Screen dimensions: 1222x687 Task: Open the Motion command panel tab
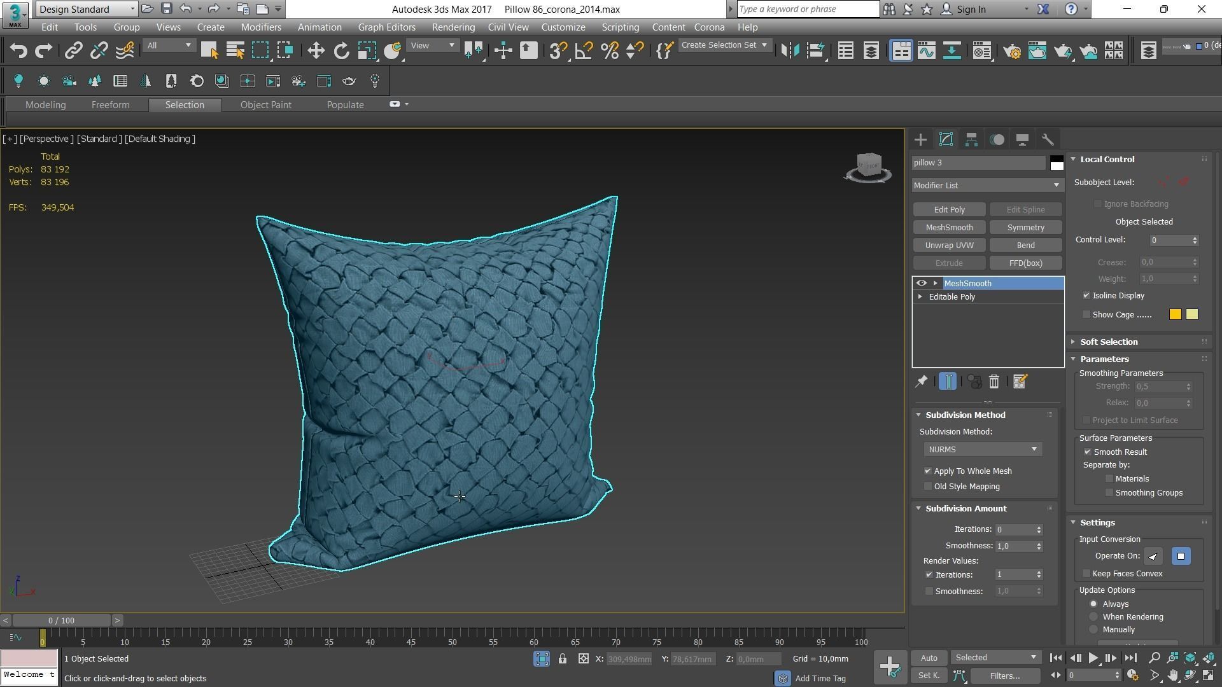click(x=997, y=139)
